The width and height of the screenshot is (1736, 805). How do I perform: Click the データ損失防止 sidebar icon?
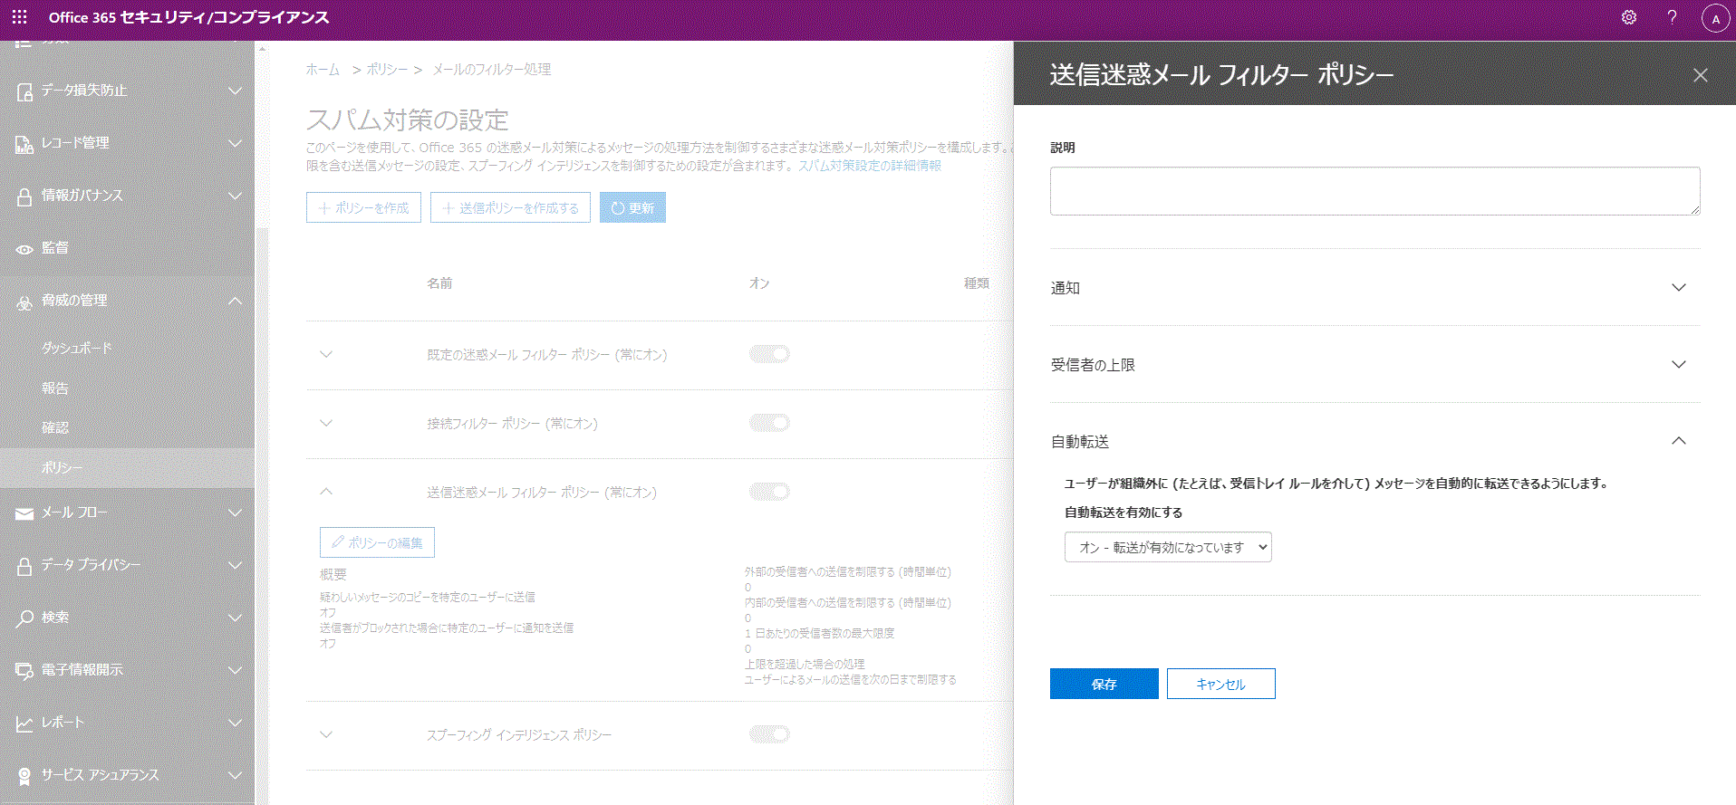pyautogui.click(x=24, y=91)
